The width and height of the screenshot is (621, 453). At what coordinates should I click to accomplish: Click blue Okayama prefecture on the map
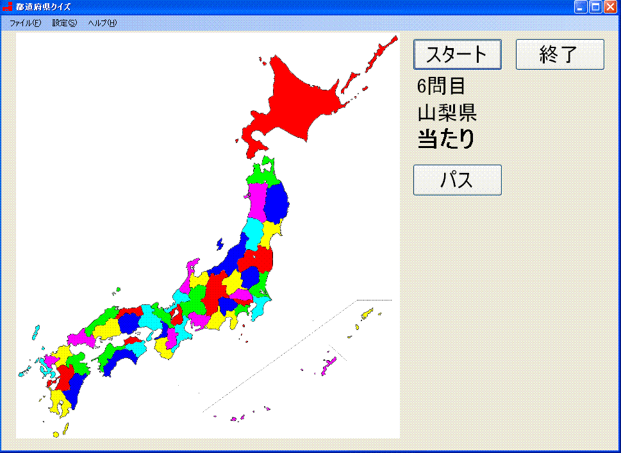tap(129, 323)
